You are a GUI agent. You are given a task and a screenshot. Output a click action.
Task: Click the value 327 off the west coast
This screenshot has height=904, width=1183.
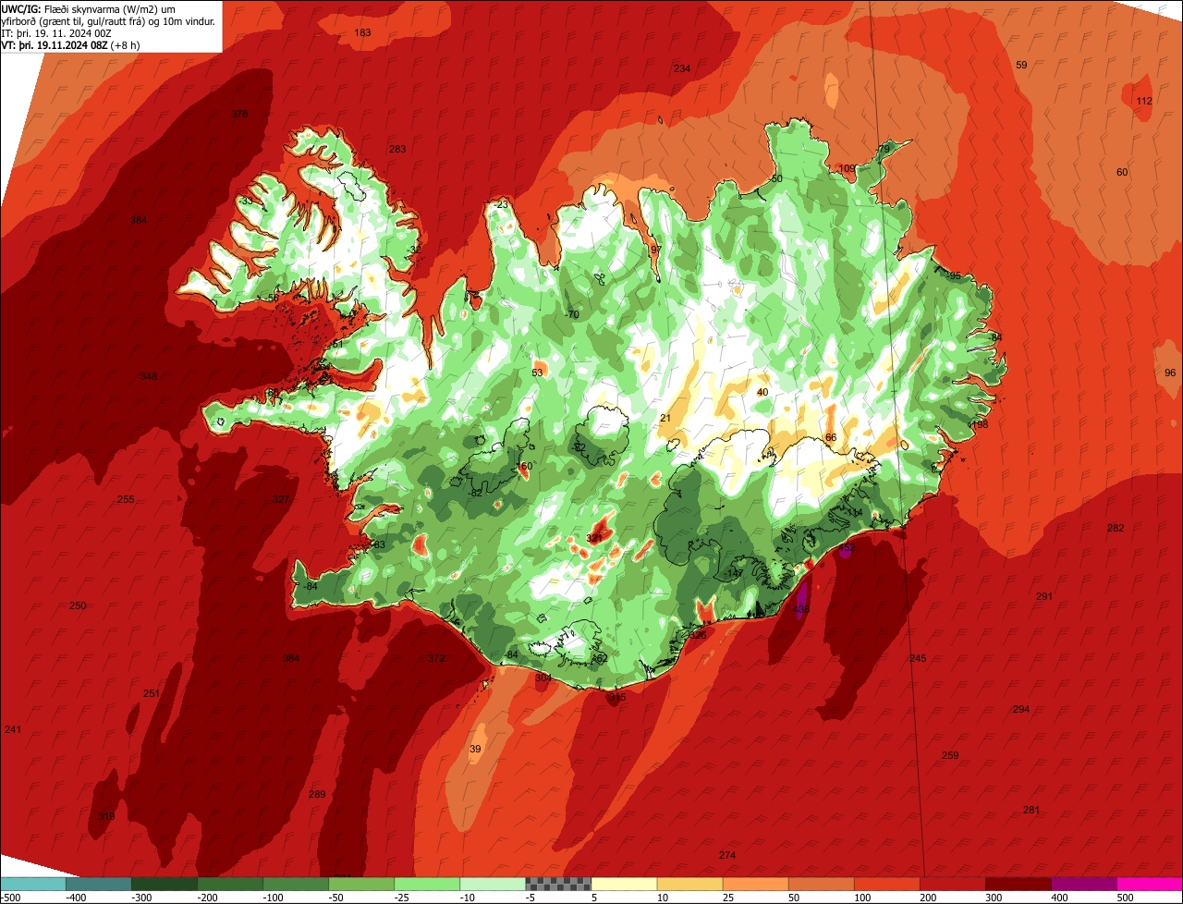pos(281,499)
